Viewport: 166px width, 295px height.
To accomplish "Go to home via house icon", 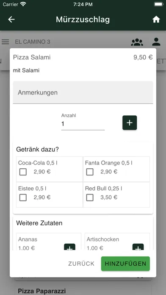I will (x=156, y=19).
